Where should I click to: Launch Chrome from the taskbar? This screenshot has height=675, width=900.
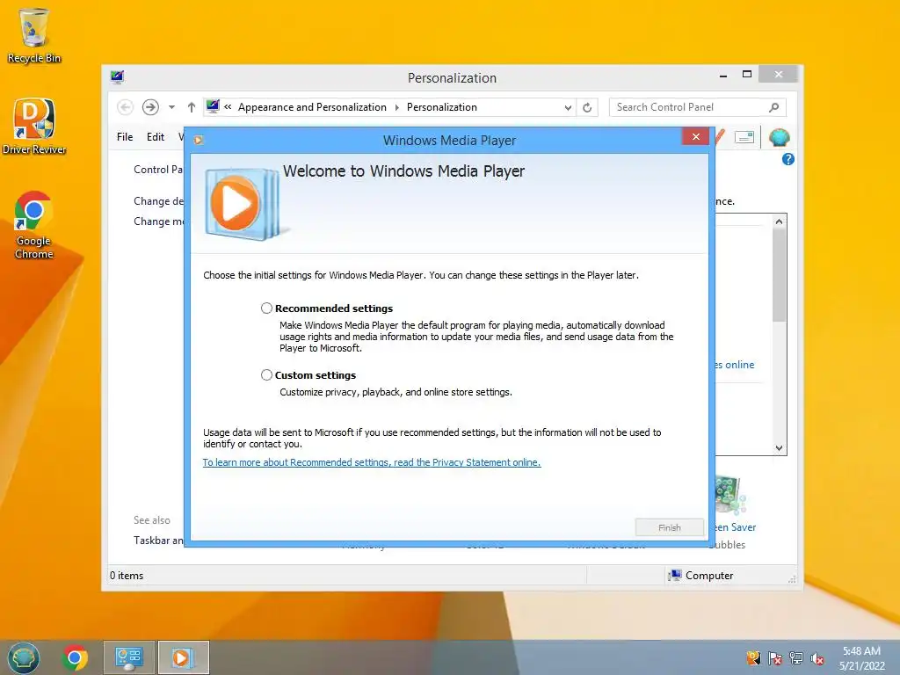[x=75, y=657]
